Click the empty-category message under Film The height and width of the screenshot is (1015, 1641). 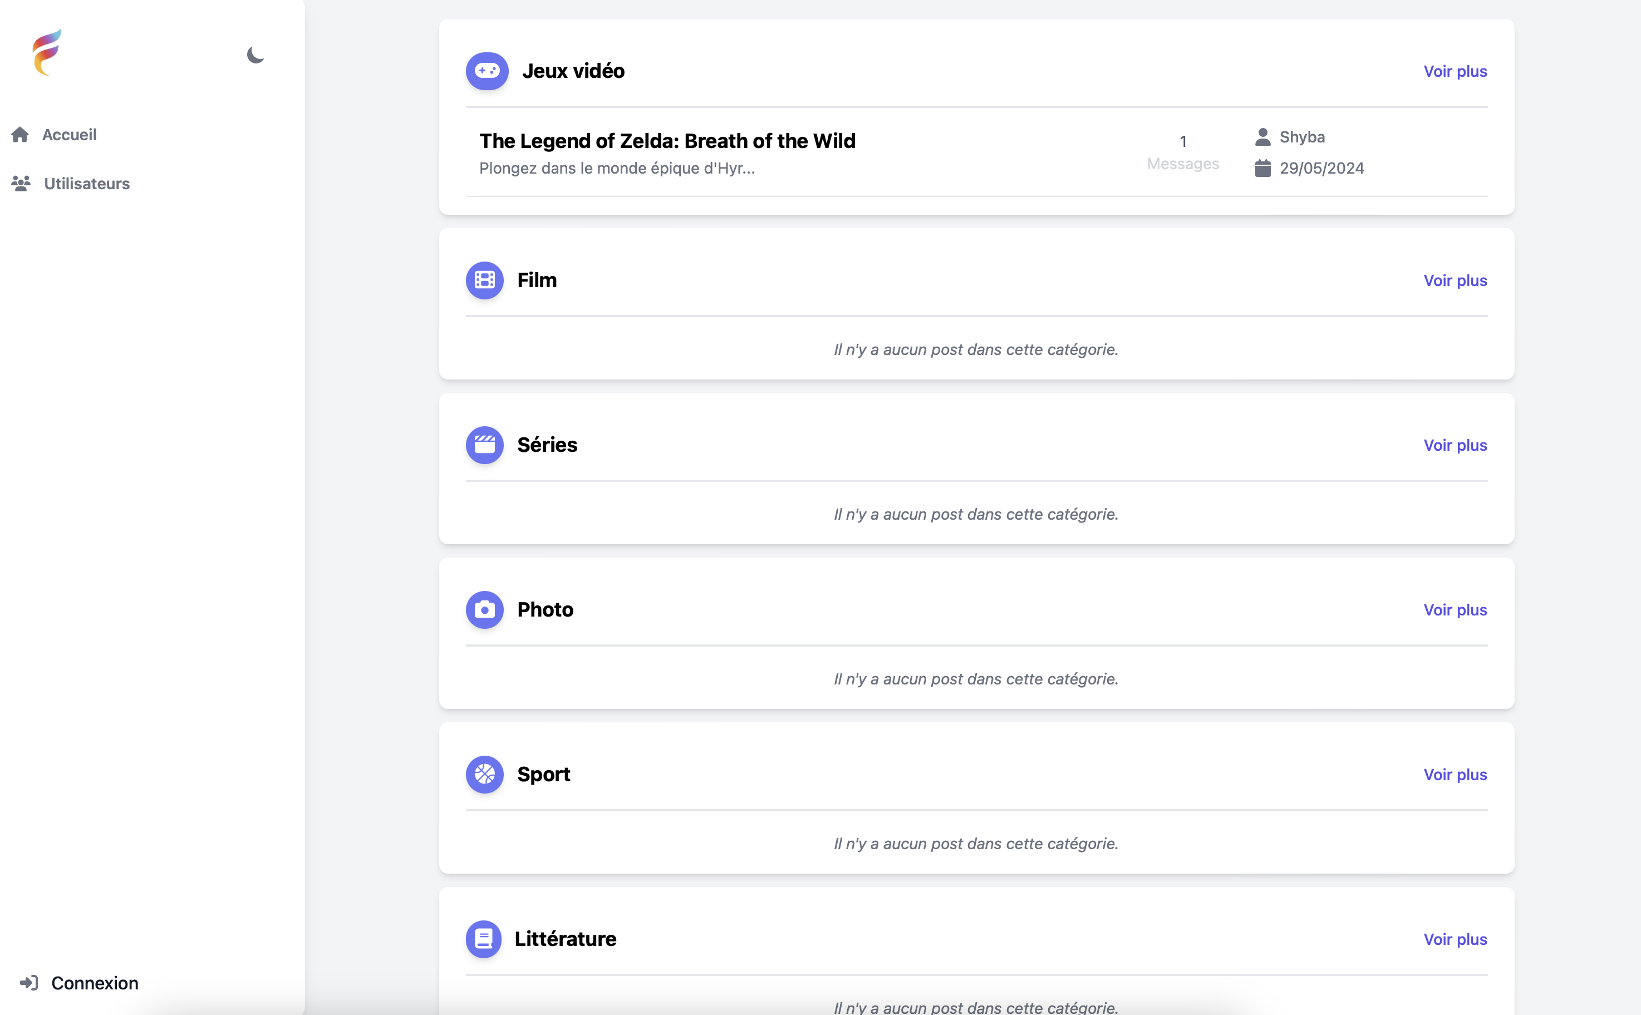pos(976,349)
